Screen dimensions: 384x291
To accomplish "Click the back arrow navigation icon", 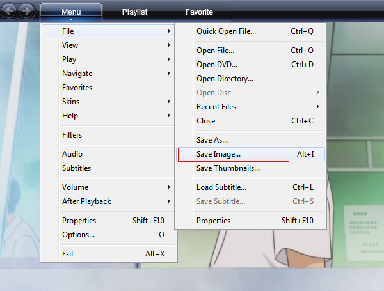I will click(10, 11).
